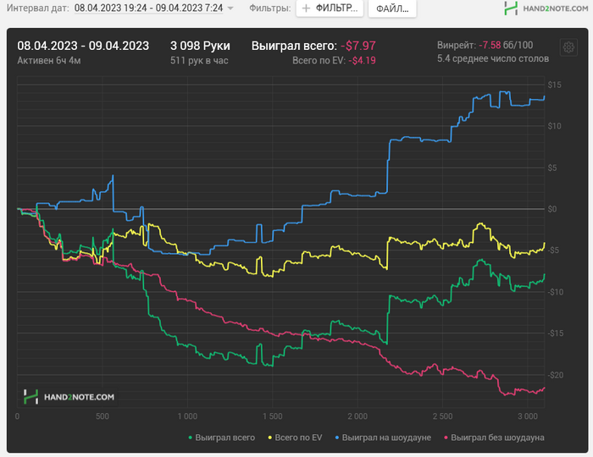Click the Интервал дат label

(38, 8)
